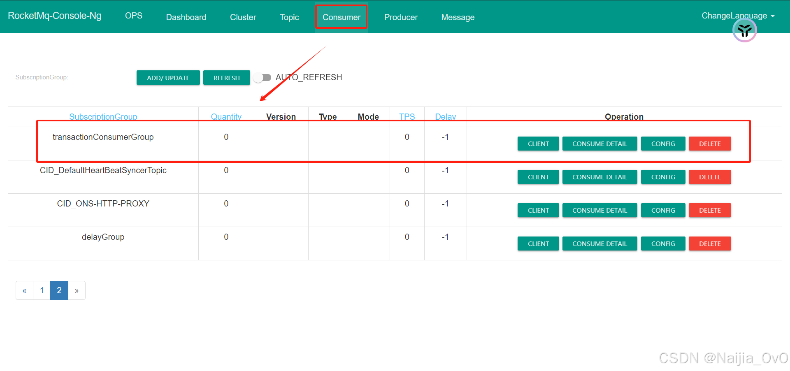Image resolution: width=790 pixels, height=371 pixels.
Task: Open CONFIG for CID_ONS-HTTP-PROXY
Action: 663,210
